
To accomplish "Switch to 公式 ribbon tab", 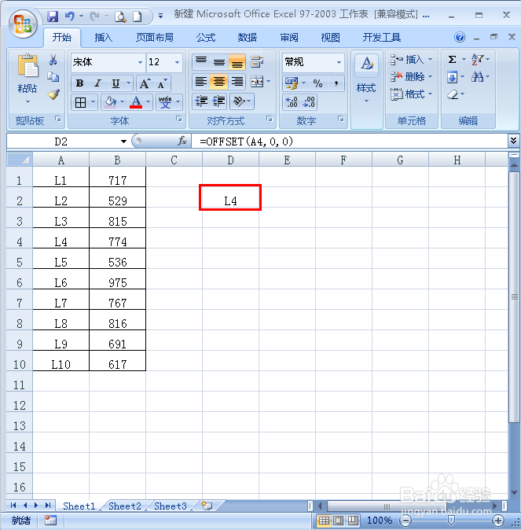I will (x=206, y=37).
